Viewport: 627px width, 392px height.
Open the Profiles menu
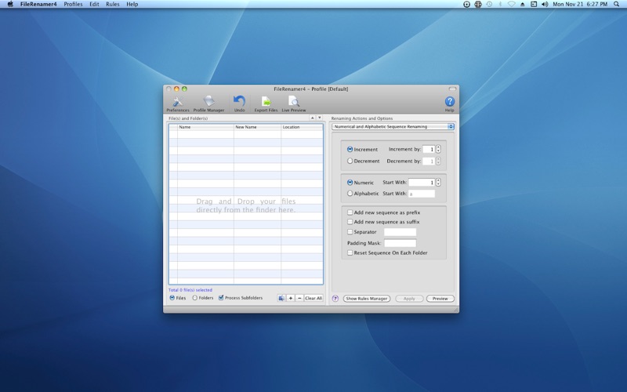[73, 4]
